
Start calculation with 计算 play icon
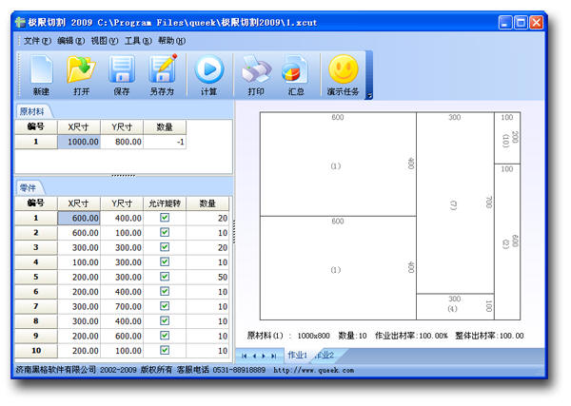tap(209, 75)
